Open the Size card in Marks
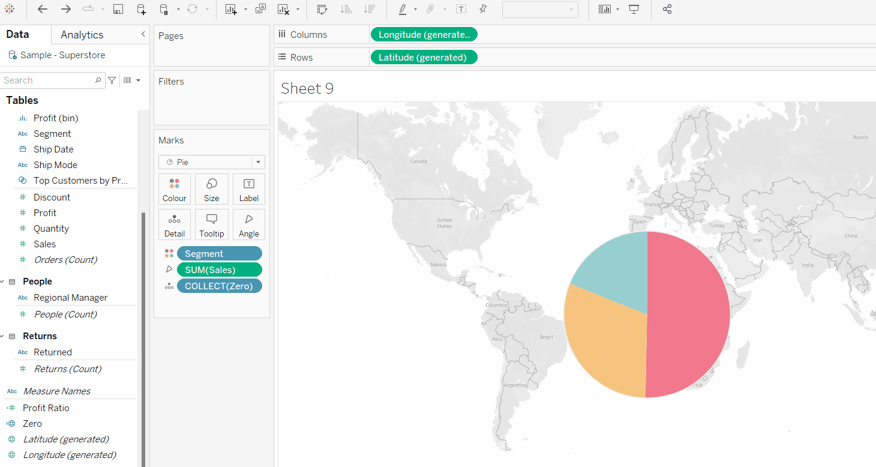The image size is (876, 467). (212, 189)
